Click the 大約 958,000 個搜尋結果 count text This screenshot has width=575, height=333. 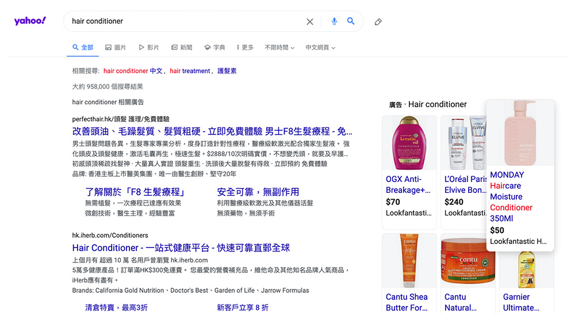click(x=108, y=87)
